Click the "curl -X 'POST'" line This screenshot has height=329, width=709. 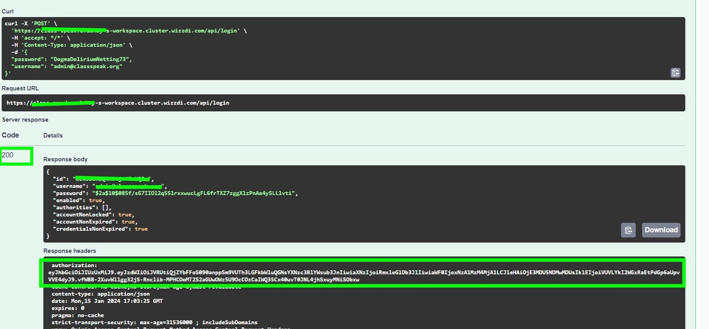point(31,23)
